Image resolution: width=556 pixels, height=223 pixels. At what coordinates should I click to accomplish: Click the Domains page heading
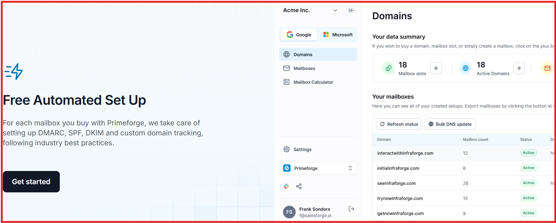point(392,16)
